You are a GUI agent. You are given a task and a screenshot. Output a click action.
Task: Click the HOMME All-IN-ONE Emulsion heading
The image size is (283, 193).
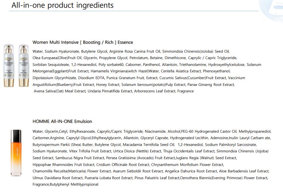62,121
